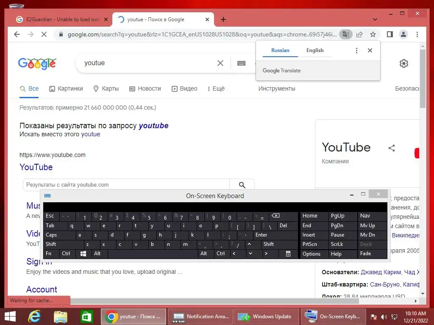Open the Chrome three-dot menu
Screen dimensions: 434x325
pos(417,34)
